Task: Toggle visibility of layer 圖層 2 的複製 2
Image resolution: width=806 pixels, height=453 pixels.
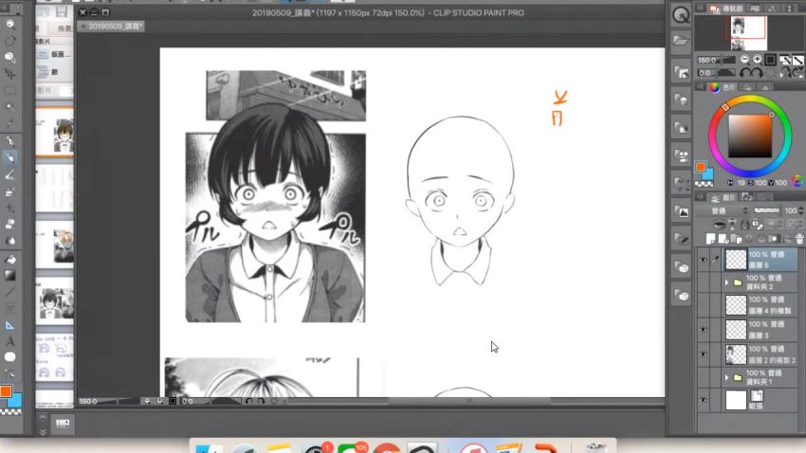Action: click(703, 353)
